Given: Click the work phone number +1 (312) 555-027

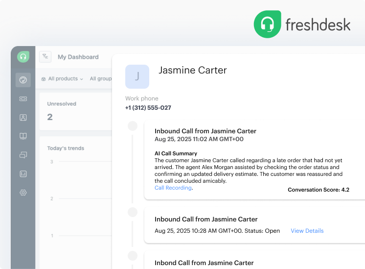Looking at the screenshot, I should coord(148,108).
